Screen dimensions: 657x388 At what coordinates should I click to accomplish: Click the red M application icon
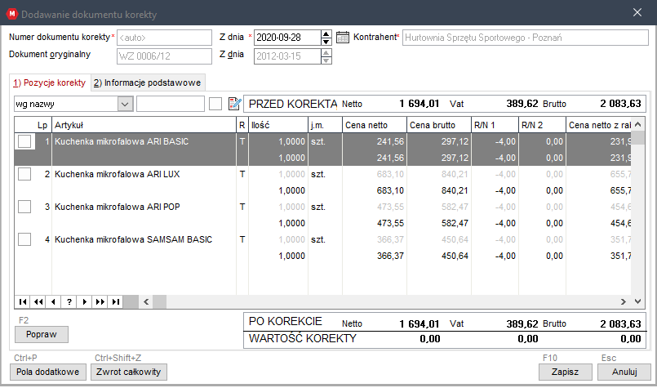tap(12, 14)
